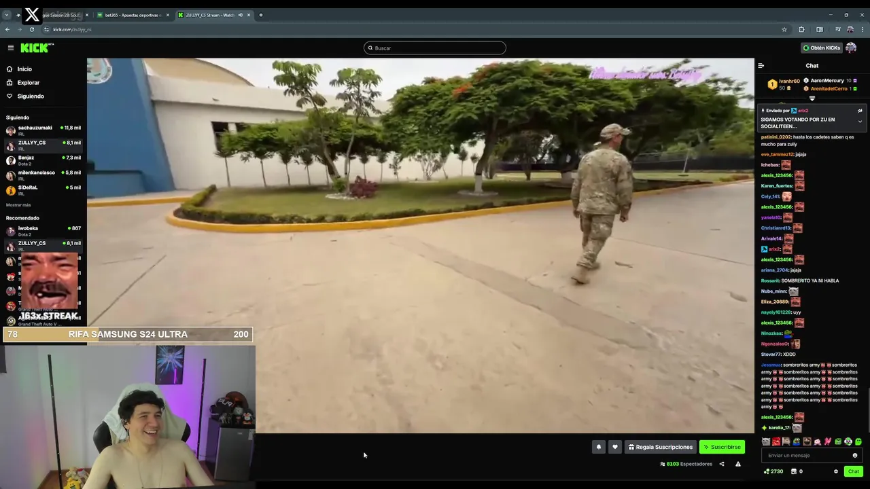Image resolution: width=870 pixels, height=489 pixels.
Task: Click the Buscar search field
Action: [435, 48]
